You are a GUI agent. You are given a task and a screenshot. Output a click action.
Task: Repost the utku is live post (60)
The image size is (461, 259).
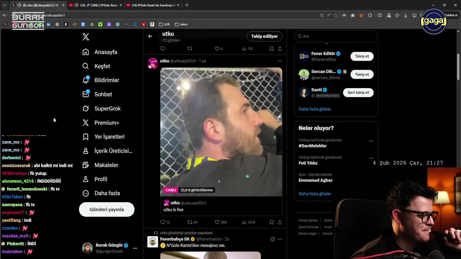[x=193, y=222]
